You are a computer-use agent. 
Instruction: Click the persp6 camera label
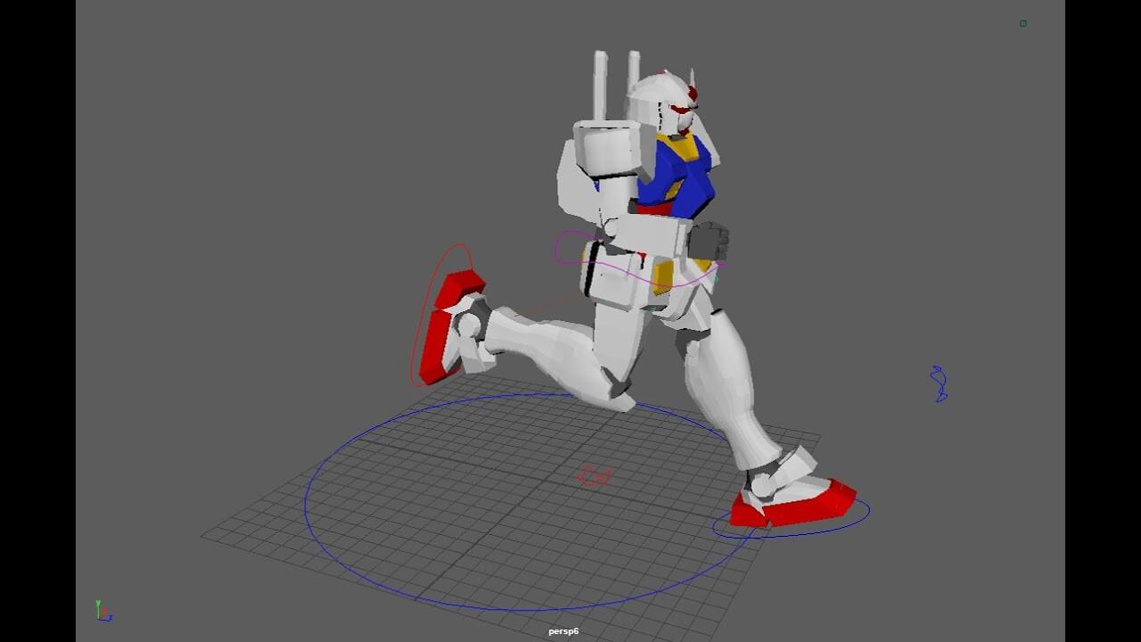(x=563, y=631)
